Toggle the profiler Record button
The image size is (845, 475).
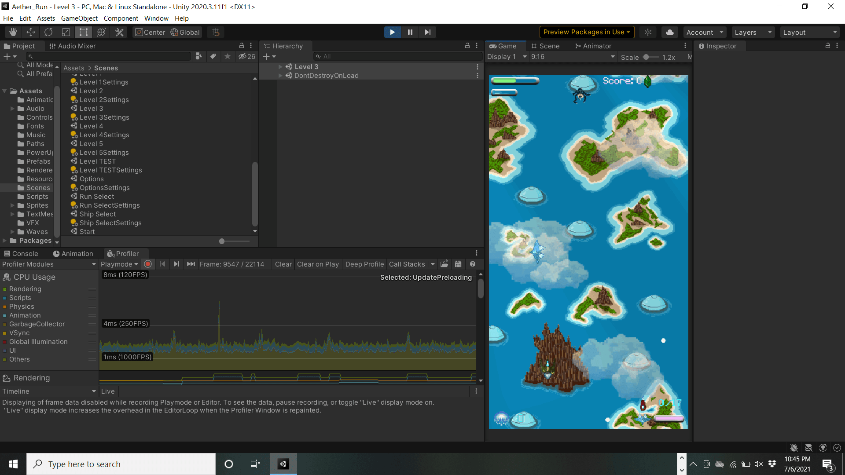pyautogui.click(x=148, y=264)
